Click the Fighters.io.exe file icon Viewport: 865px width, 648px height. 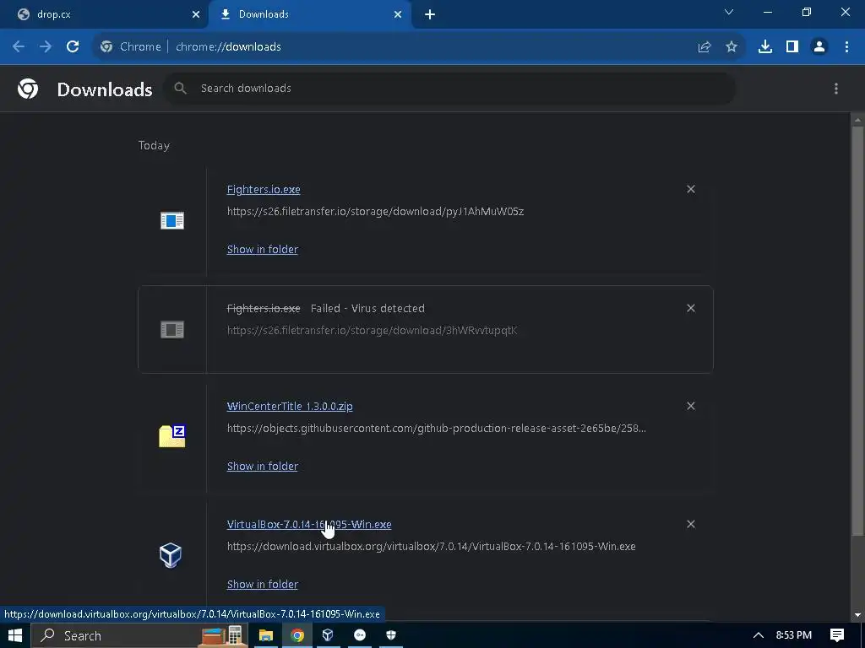point(172,220)
